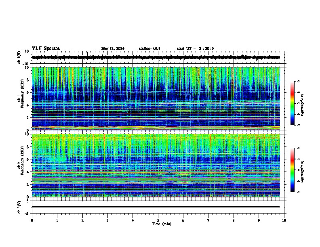Screen dimensions: 320x247
Task: Click the color scale bar beside ch.2 spectrogram
Action: 293,170
